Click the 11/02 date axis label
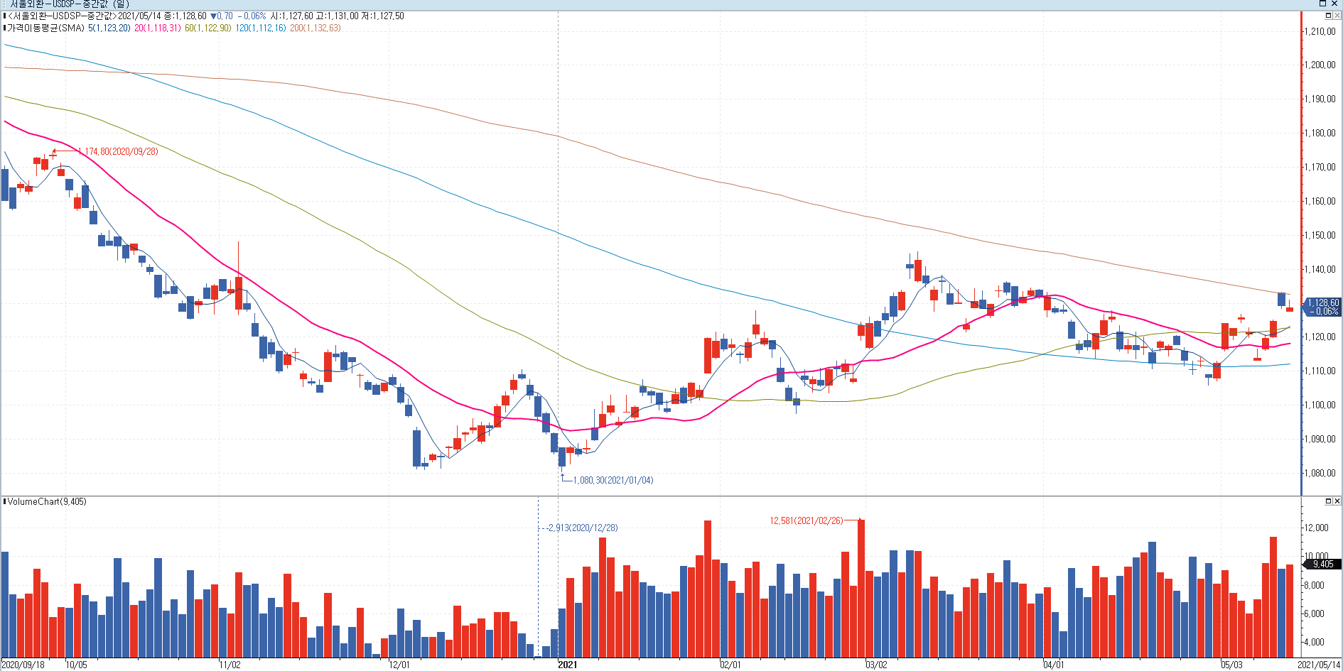Screen dimensions: 1343x671 (230, 665)
